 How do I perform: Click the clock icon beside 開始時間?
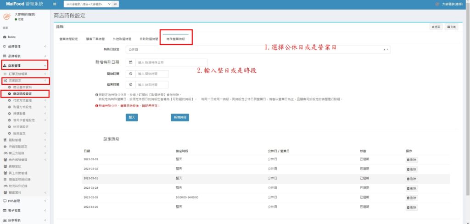pyautogui.click(x=131, y=73)
